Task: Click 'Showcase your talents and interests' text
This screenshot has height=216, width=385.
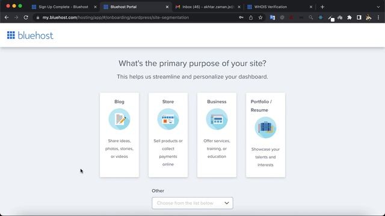Action: coord(265,157)
